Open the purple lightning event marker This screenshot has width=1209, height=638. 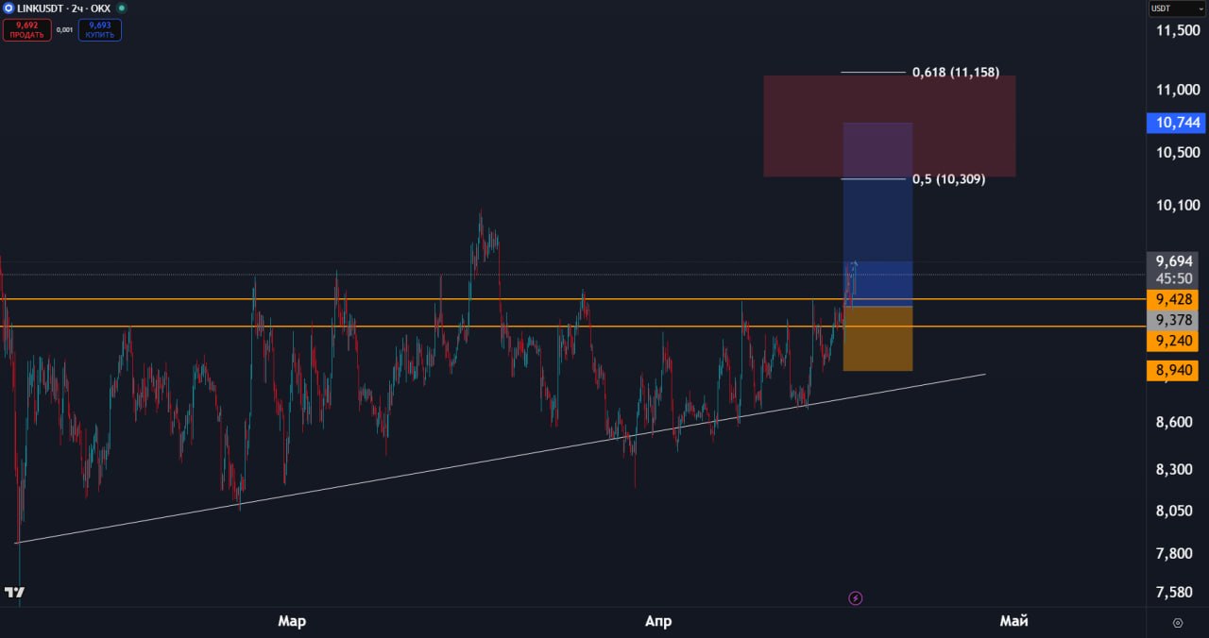coord(856,597)
